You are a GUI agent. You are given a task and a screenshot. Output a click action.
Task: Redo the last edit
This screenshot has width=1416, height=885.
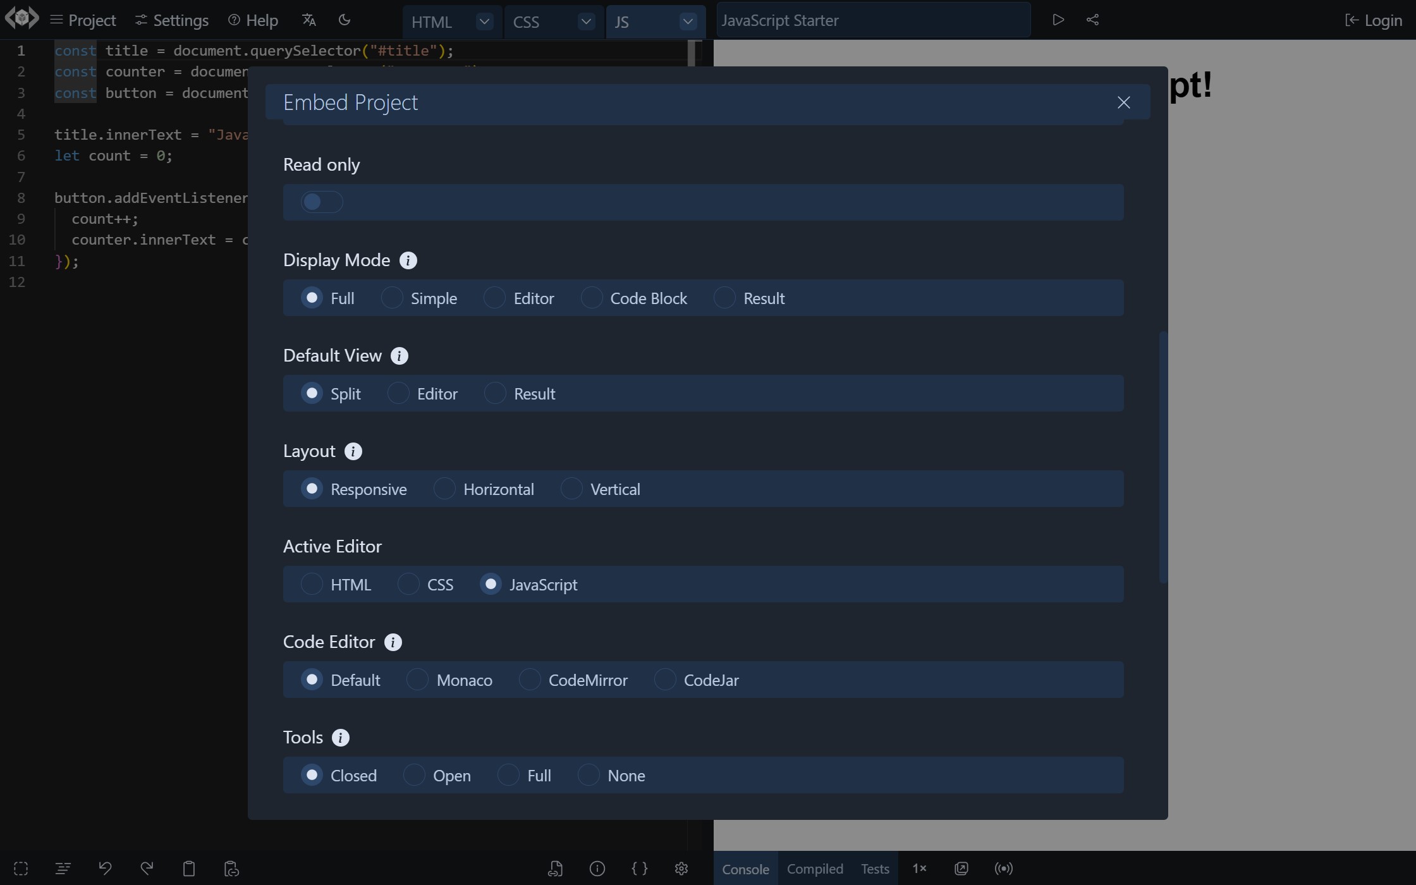point(147,869)
